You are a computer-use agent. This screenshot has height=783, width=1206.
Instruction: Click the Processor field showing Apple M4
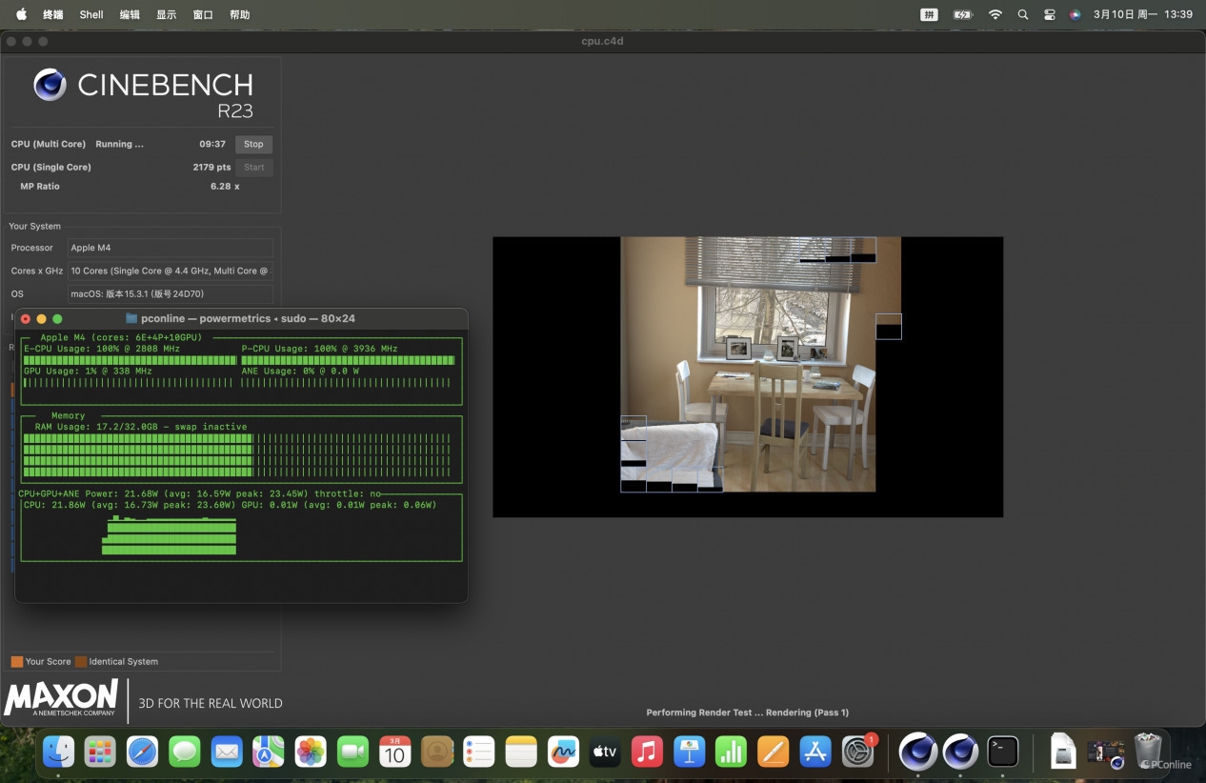(170, 248)
